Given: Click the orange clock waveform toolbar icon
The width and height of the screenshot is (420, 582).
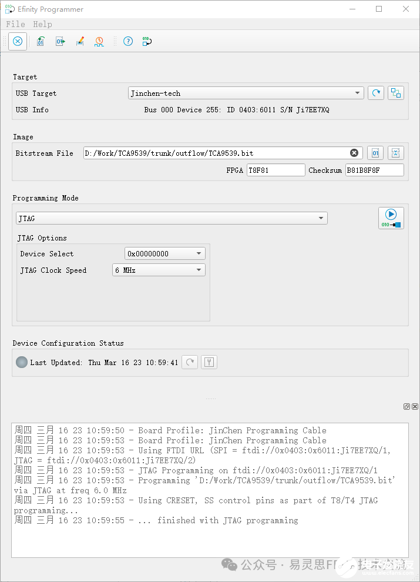Looking at the screenshot, I should click(99, 41).
